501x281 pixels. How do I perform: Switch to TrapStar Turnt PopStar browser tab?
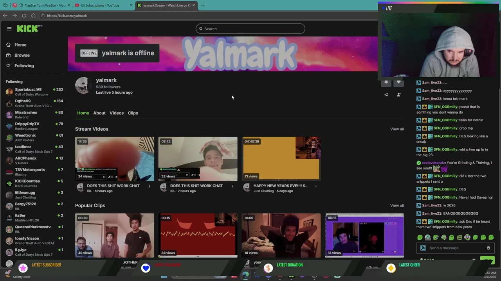click(x=41, y=5)
